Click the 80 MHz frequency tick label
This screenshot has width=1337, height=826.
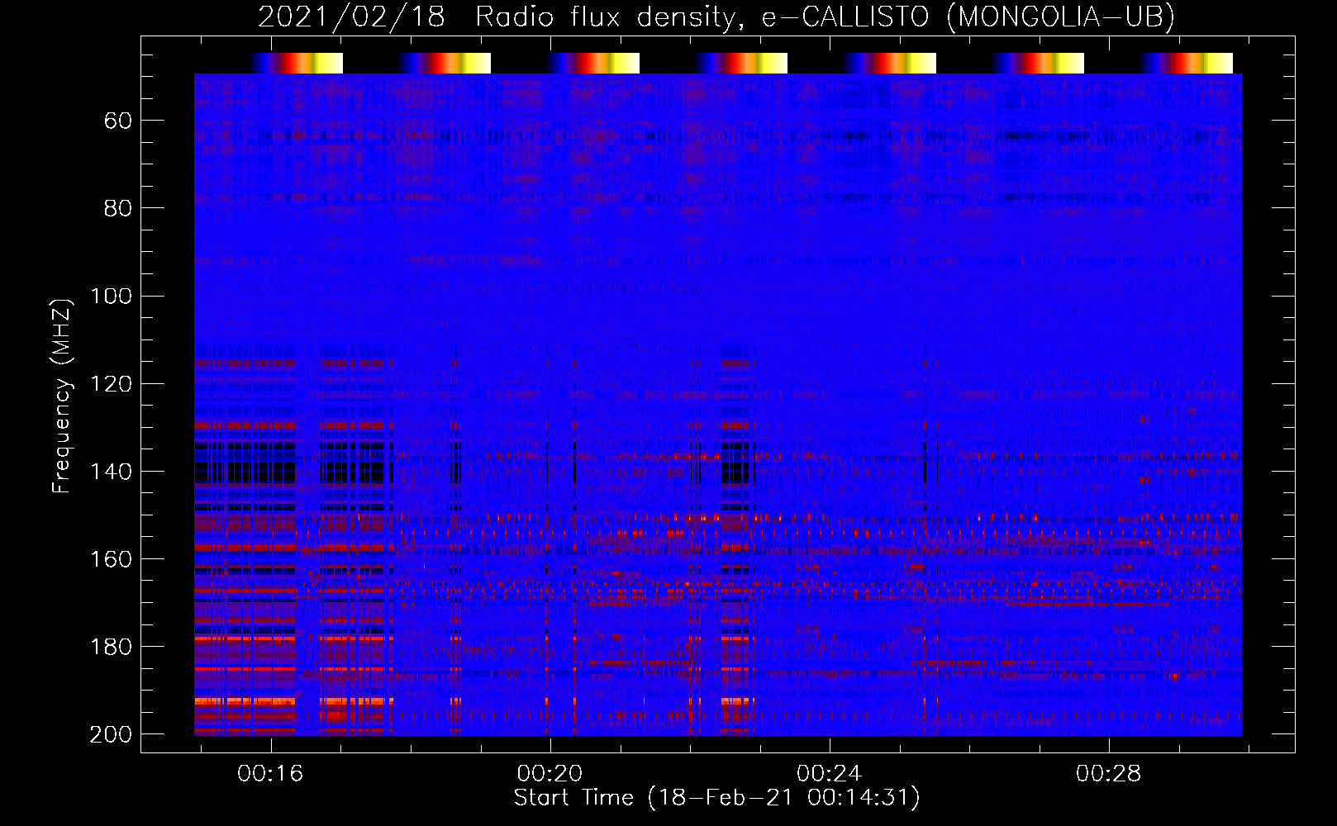coord(118,208)
